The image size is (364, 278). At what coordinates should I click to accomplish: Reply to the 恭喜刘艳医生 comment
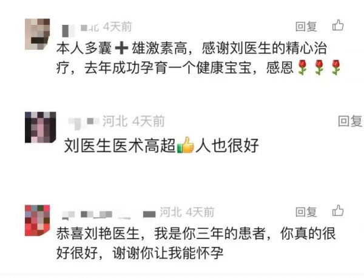point(306,212)
